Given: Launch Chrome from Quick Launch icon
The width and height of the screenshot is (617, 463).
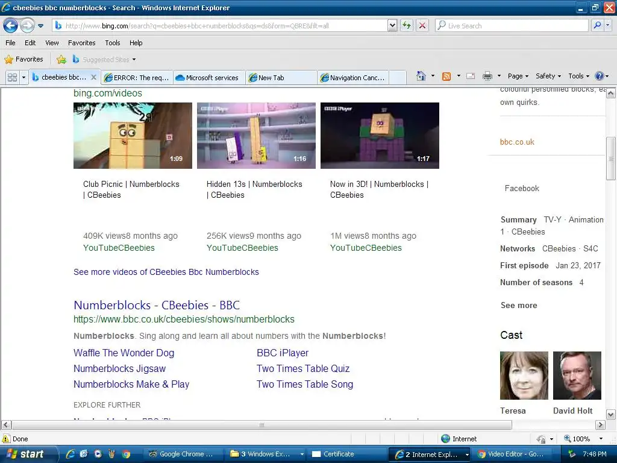Looking at the screenshot, I should (x=126, y=454).
